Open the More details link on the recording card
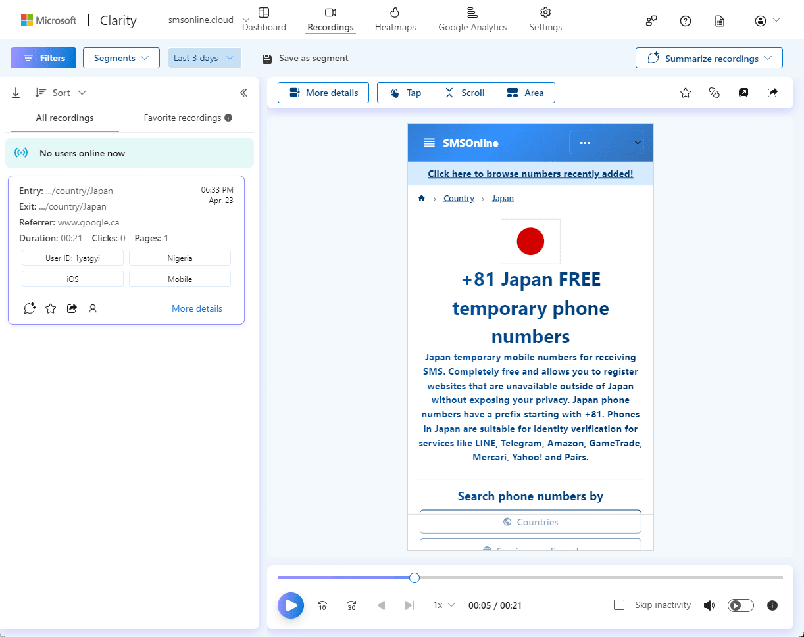The height and width of the screenshot is (637, 804). coord(197,308)
